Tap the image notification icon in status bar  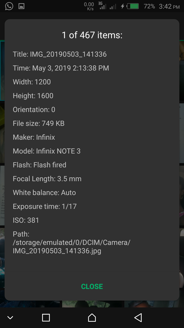(21, 6)
